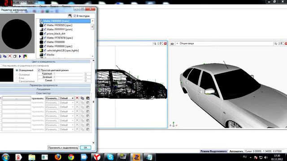The height and width of the screenshot is (161, 287).
Task: Open Chrome from the taskbar
Action: coord(71,157)
